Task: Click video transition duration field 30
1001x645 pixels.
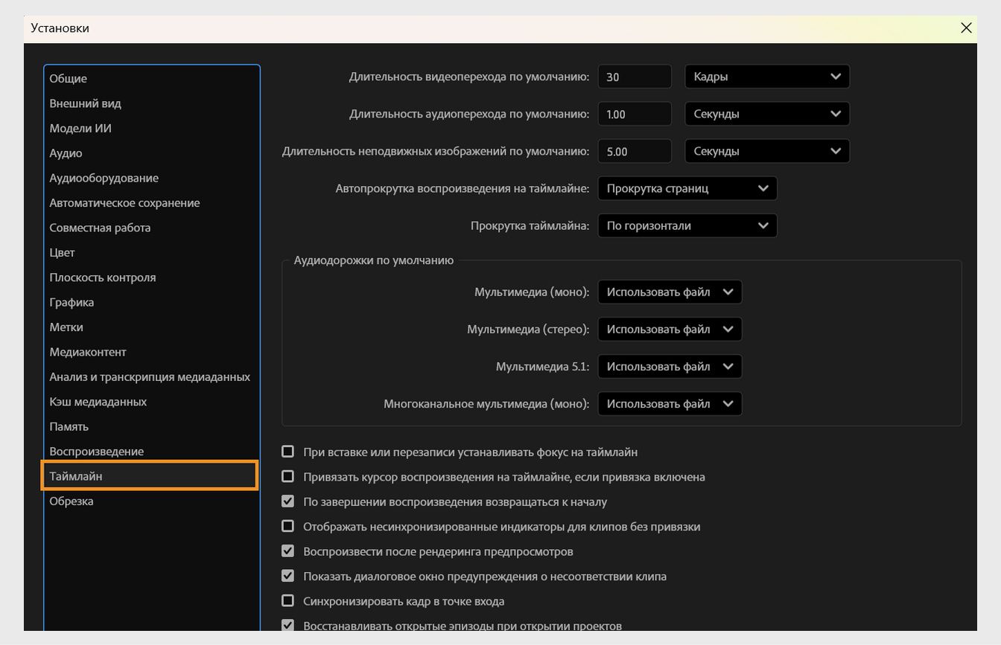Action: click(x=635, y=77)
